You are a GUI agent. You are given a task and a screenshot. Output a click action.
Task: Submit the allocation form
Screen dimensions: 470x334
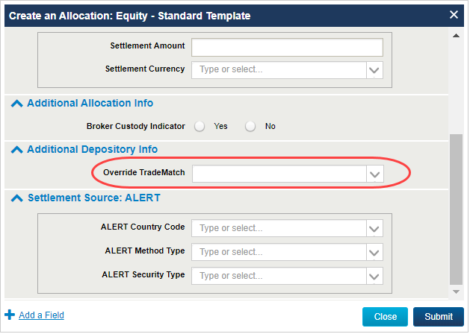pyautogui.click(x=439, y=317)
